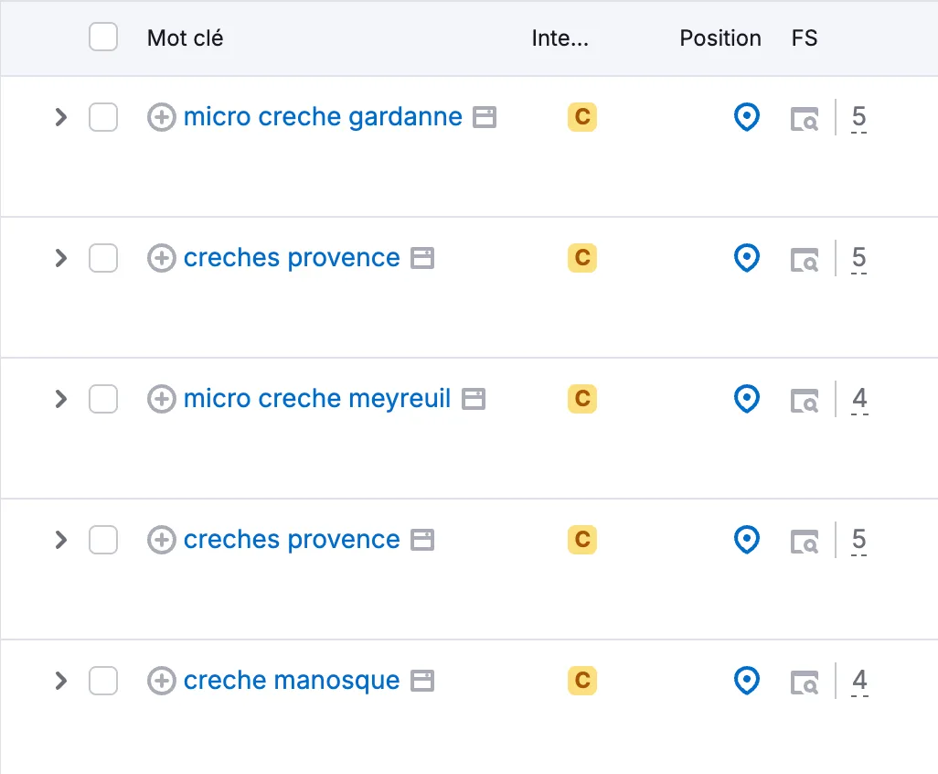Sort by the Mot clé column header

185,38
